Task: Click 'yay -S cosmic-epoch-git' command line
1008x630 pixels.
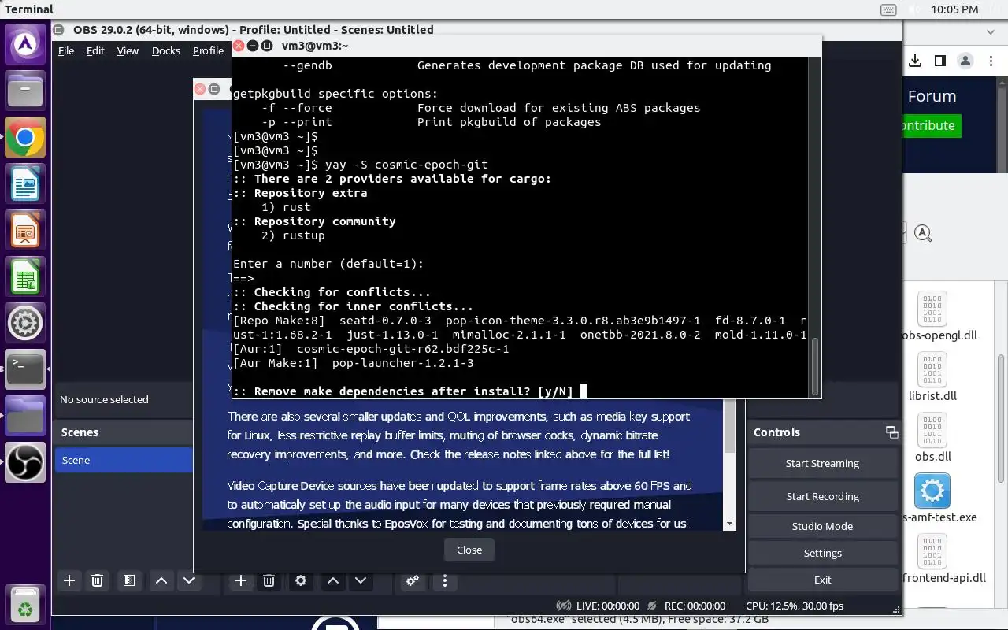Action: [x=406, y=165]
